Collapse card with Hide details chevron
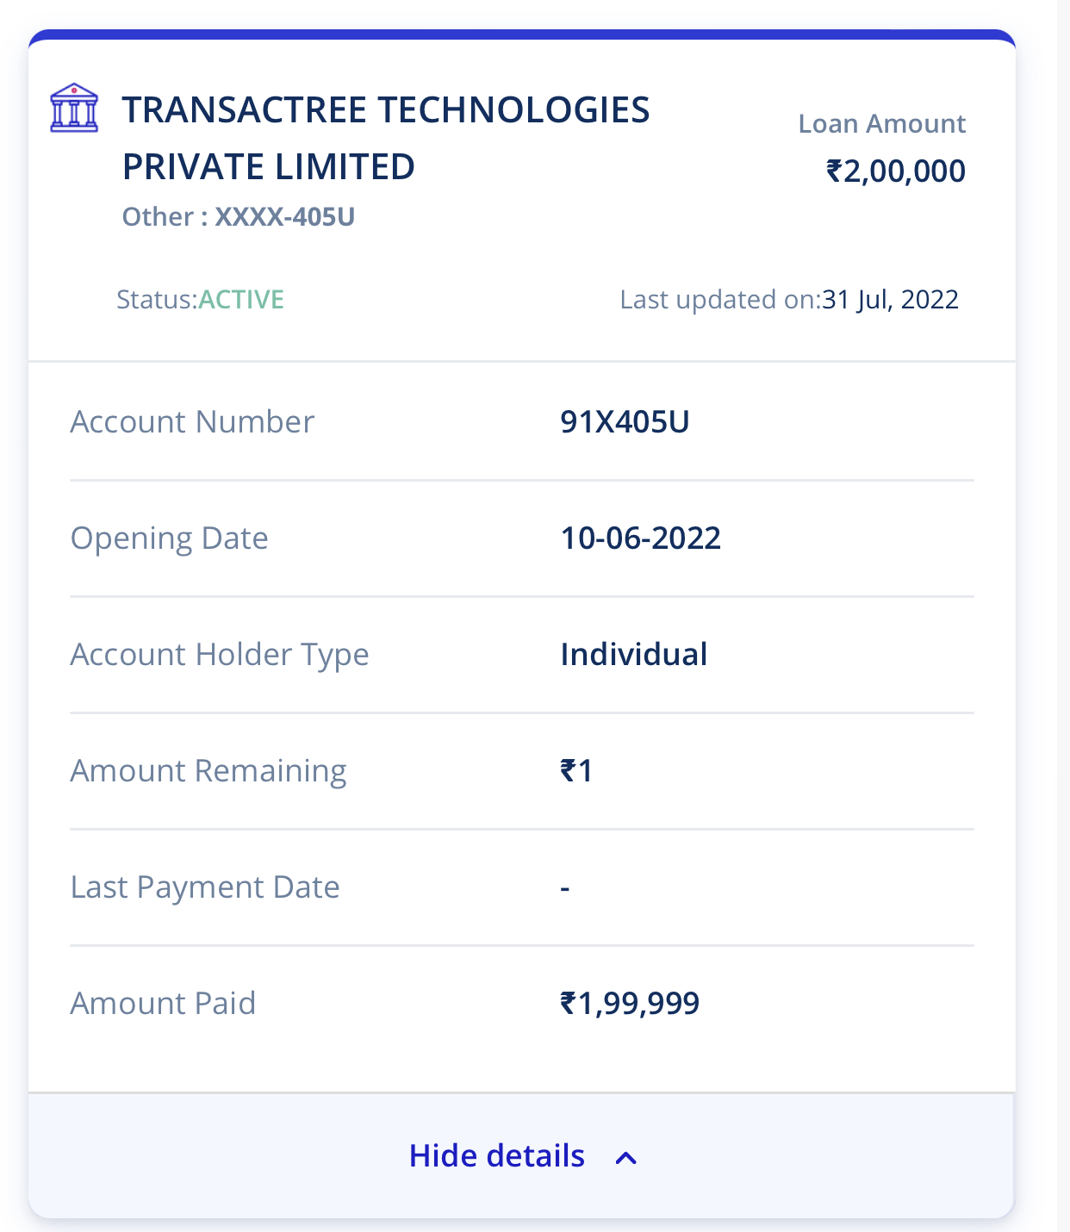The image size is (1070, 1232). coord(626,1158)
